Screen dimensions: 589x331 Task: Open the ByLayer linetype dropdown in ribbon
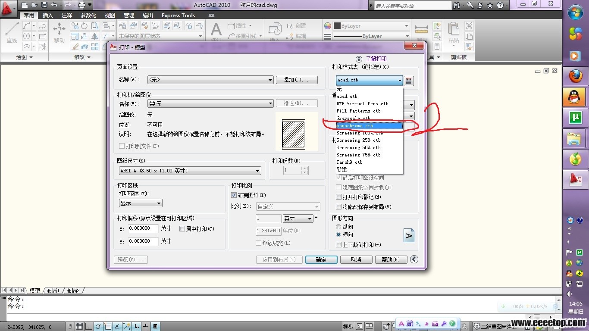click(x=371, y=36)
